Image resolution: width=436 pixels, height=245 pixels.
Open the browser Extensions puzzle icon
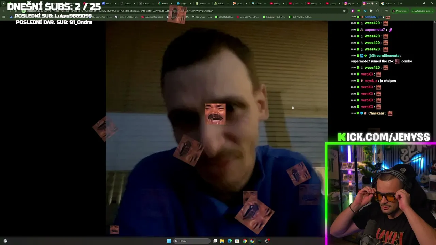click(377, 11)
